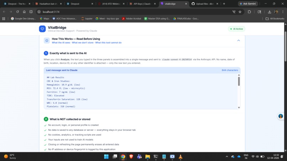Select the second Devpost browser tab
The height and width of the screenshot is (161, 287).
click(80, 4)
